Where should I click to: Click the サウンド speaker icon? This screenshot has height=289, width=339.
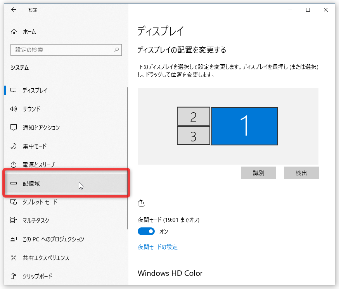14,109
